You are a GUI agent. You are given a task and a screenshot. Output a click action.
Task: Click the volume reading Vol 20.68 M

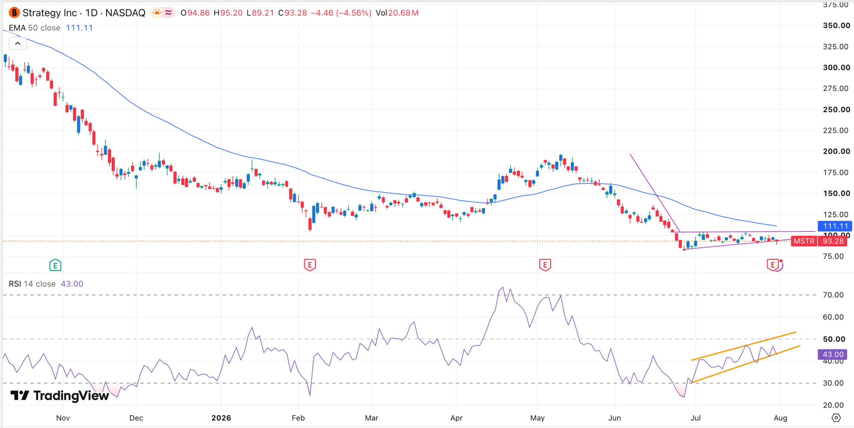click(x=397, y=13)
